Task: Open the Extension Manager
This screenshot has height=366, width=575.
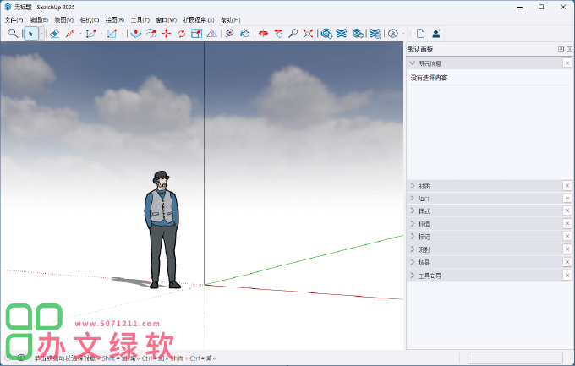Action: pyautogui.click(x=375, y=34)
